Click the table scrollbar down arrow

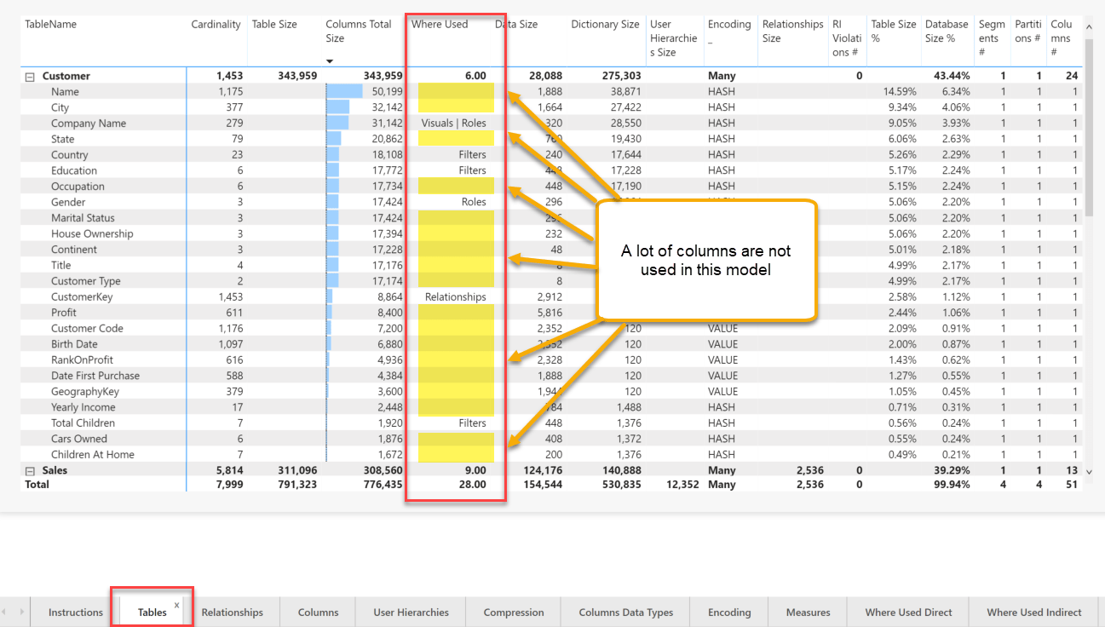click(x=1088, y=471)
